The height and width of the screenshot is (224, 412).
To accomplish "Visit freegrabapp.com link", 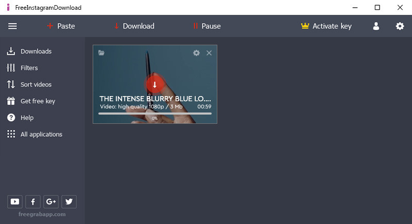I will click(42, 214).
